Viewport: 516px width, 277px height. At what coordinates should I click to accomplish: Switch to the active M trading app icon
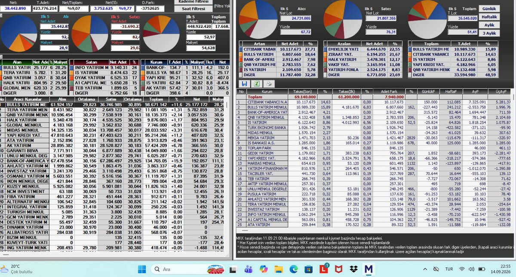click(369, 269)
